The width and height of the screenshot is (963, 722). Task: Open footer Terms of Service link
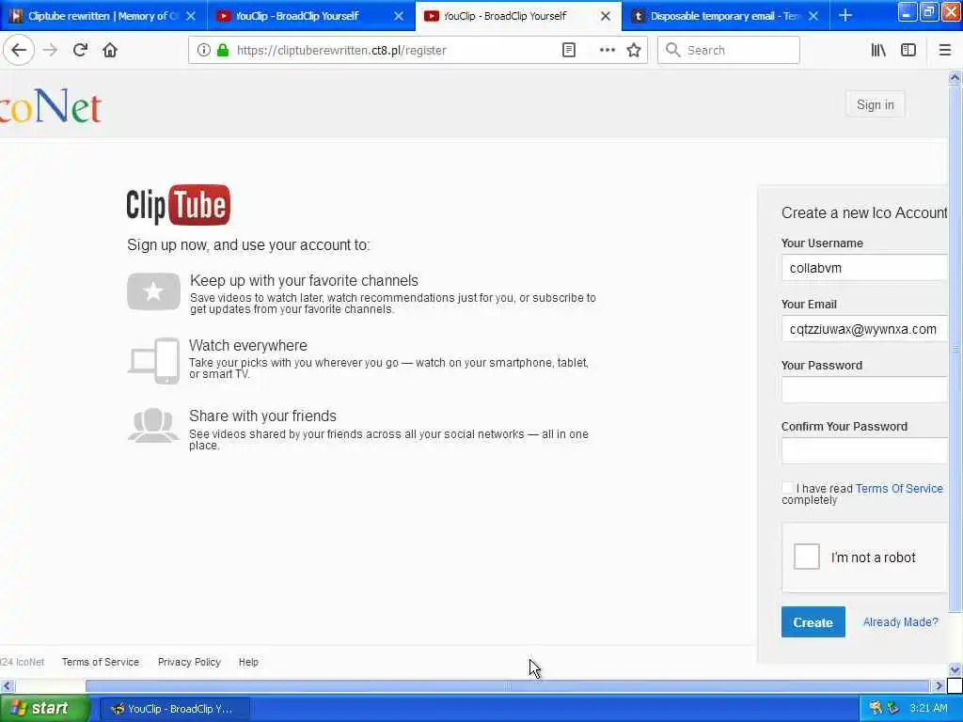pyautogui.click(x=100, y=662)
